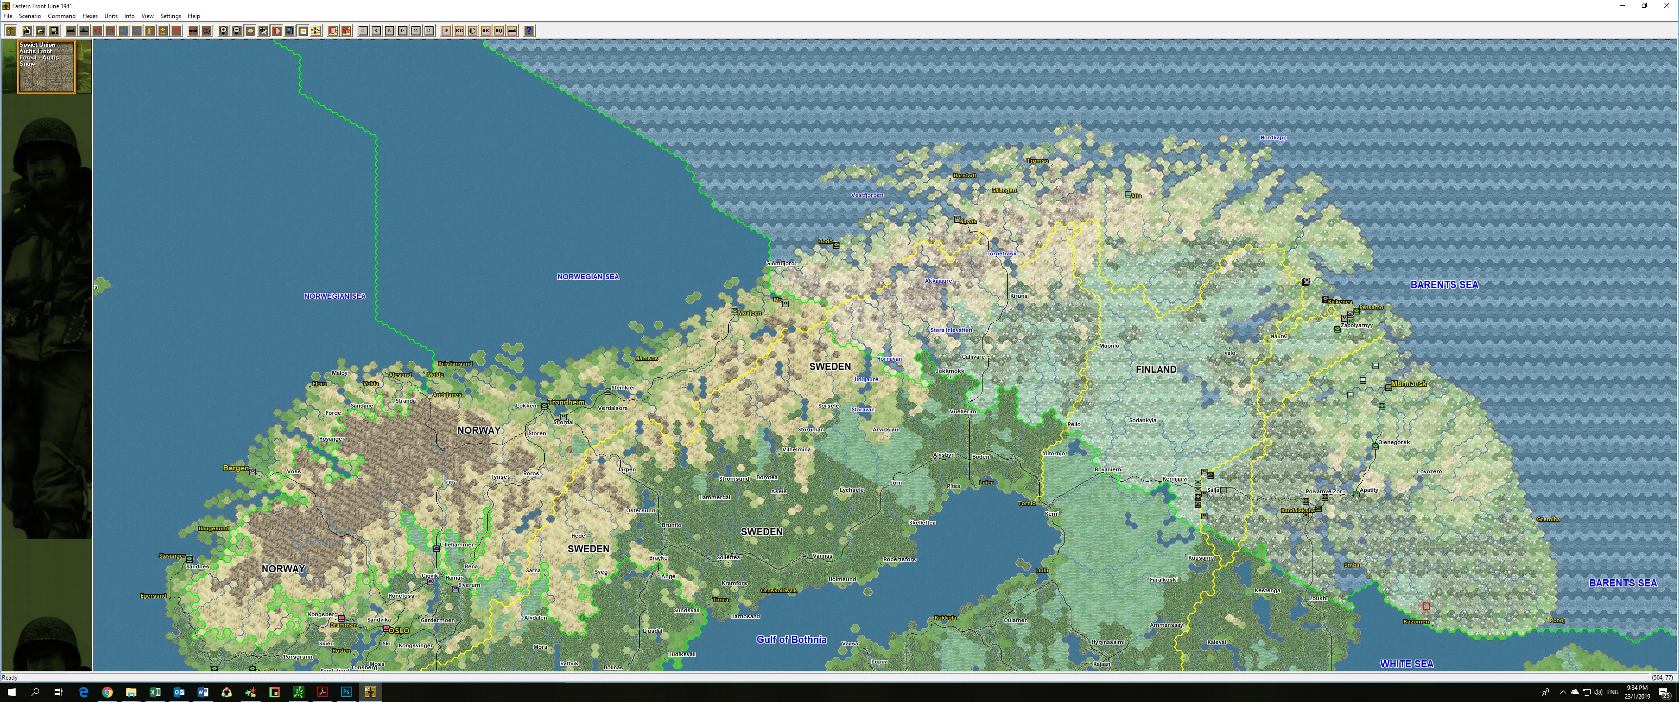Image resolution: width=1679 pixels, height=702 pixels.
Task: Open the Help menu
Action: click(x=194, y=16)
